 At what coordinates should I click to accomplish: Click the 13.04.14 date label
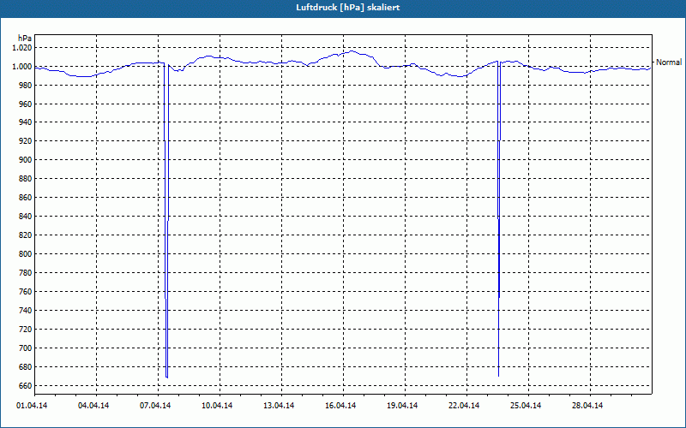click(279, 406)
